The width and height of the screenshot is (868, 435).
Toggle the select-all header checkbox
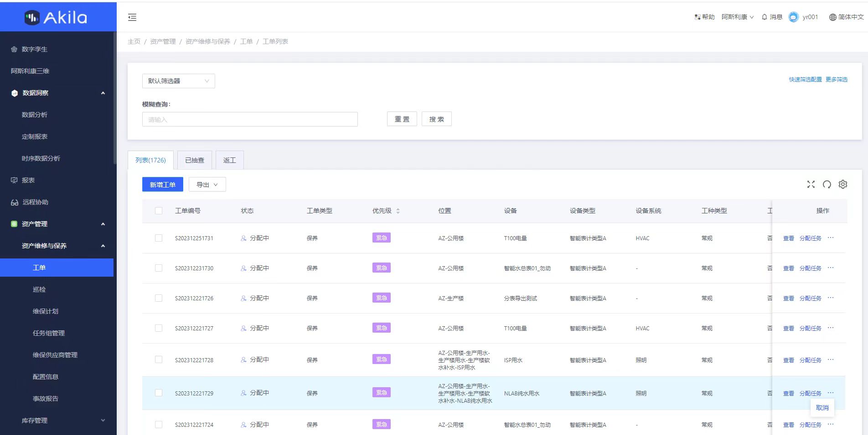click(159, 211)
